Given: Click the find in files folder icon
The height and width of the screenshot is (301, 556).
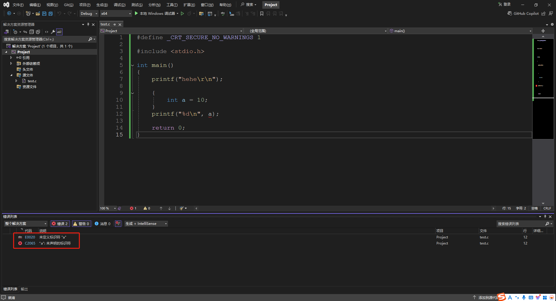Looking at the screenshot, I should pos(201,14).
